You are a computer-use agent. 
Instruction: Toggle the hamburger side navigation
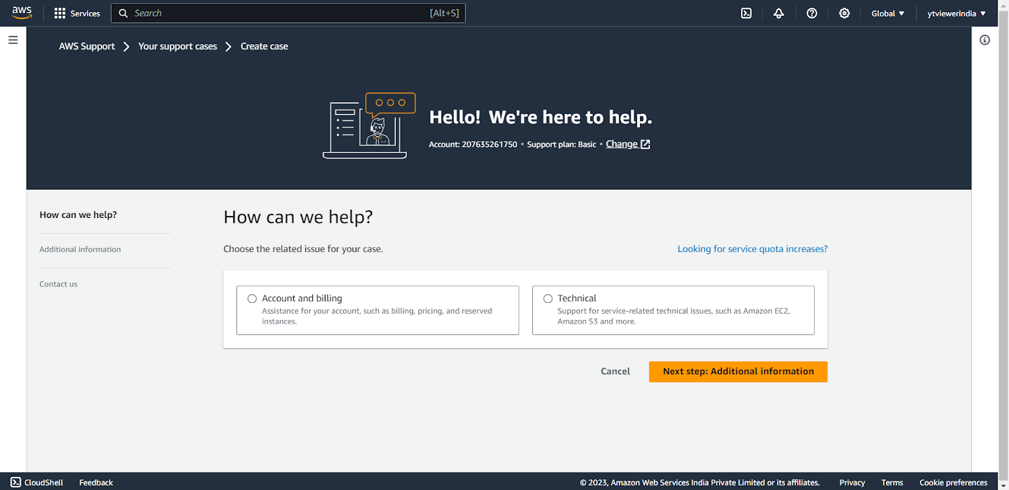[x=13, y=40]
